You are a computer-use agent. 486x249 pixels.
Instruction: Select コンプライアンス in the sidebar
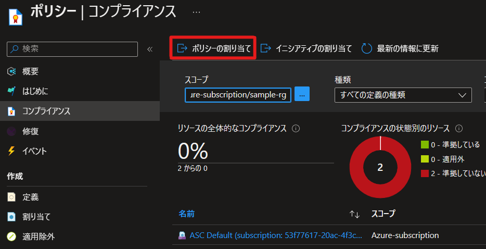click(80, 111)
